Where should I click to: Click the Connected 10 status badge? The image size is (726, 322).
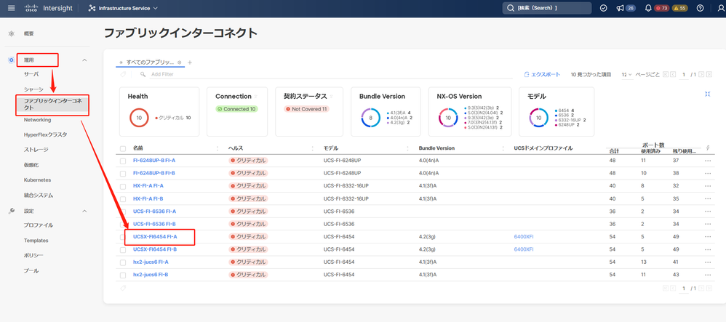[x=236, y=109]
